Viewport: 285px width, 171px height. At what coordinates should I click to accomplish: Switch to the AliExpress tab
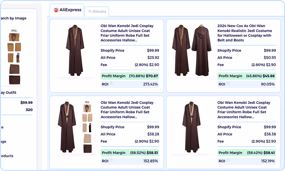click(x=67, y=10)
